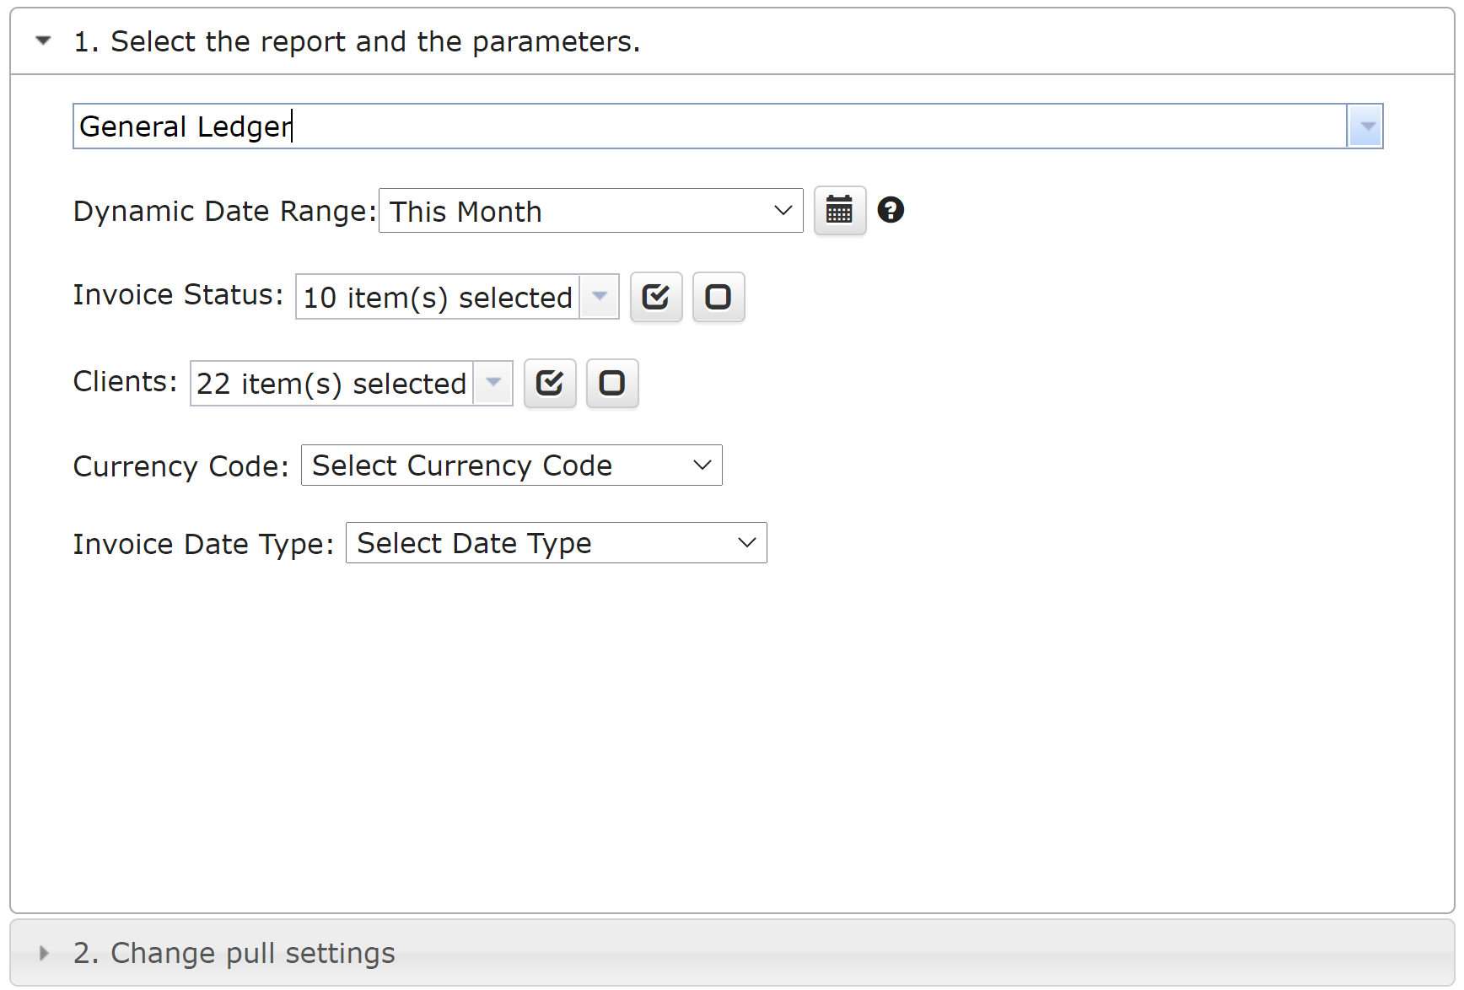
Task: Check all Clients items
Action: click(x=549, y=384)
